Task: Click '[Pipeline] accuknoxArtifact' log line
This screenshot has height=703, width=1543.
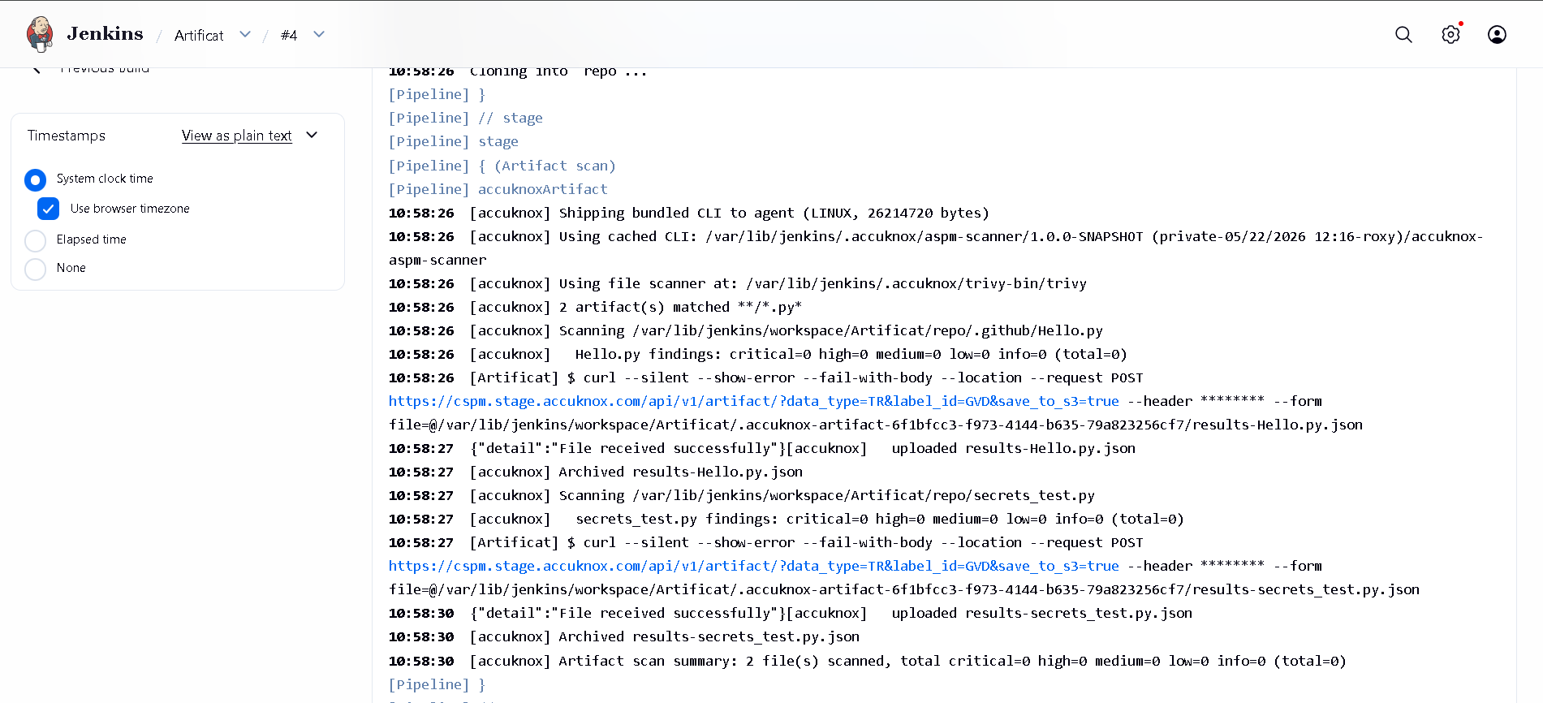Action: pos(498,189)
